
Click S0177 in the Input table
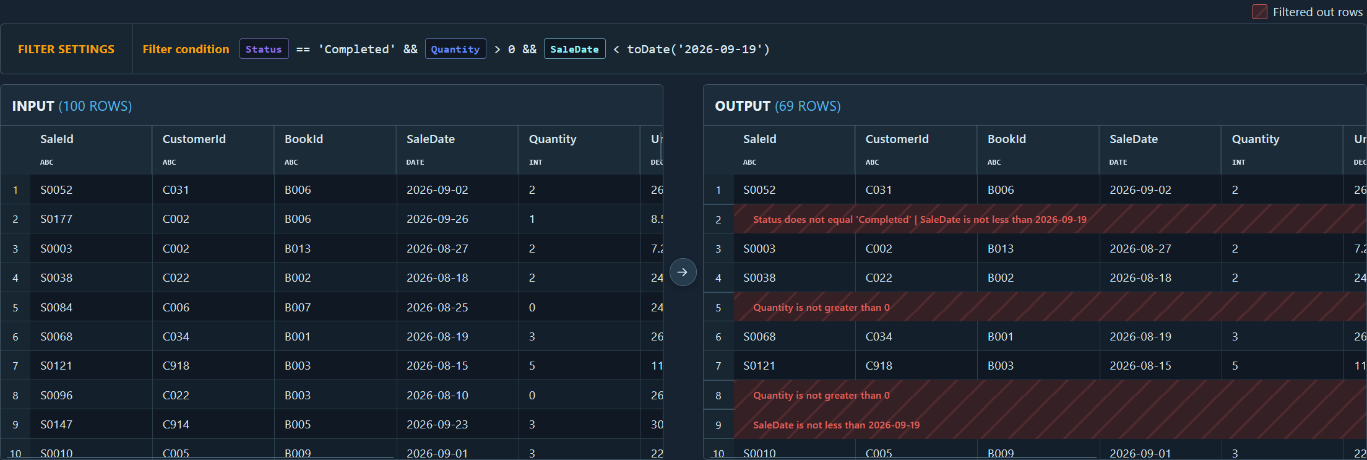(x=56, y=219)
